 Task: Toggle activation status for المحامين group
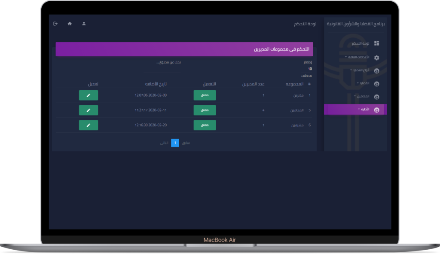(205, 110)
